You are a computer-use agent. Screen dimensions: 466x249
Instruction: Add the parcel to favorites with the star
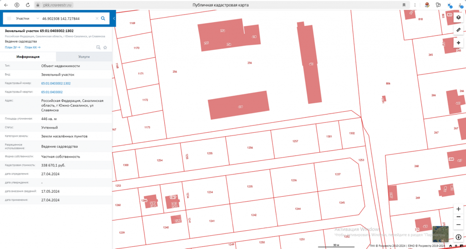click(x=105, y=48)
